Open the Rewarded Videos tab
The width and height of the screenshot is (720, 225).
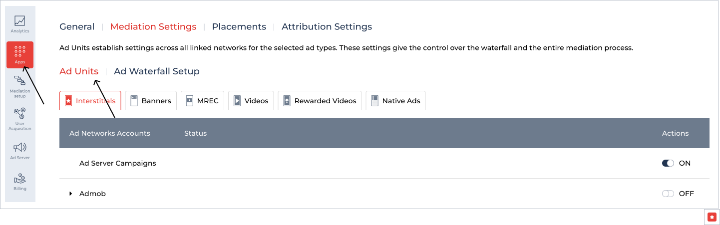coord(320,101)
